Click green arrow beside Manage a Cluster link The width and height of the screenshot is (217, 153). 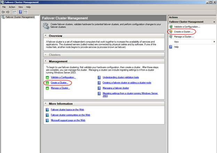click(x=47, y=88)
